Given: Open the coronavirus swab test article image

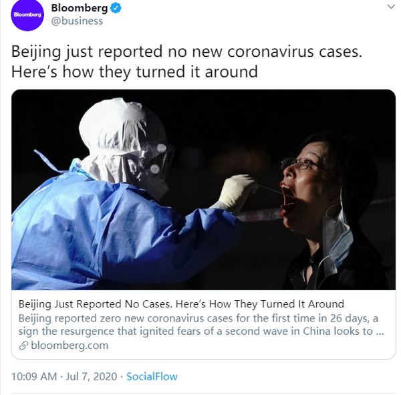Looking at the screenshot, I should [203, 190].
